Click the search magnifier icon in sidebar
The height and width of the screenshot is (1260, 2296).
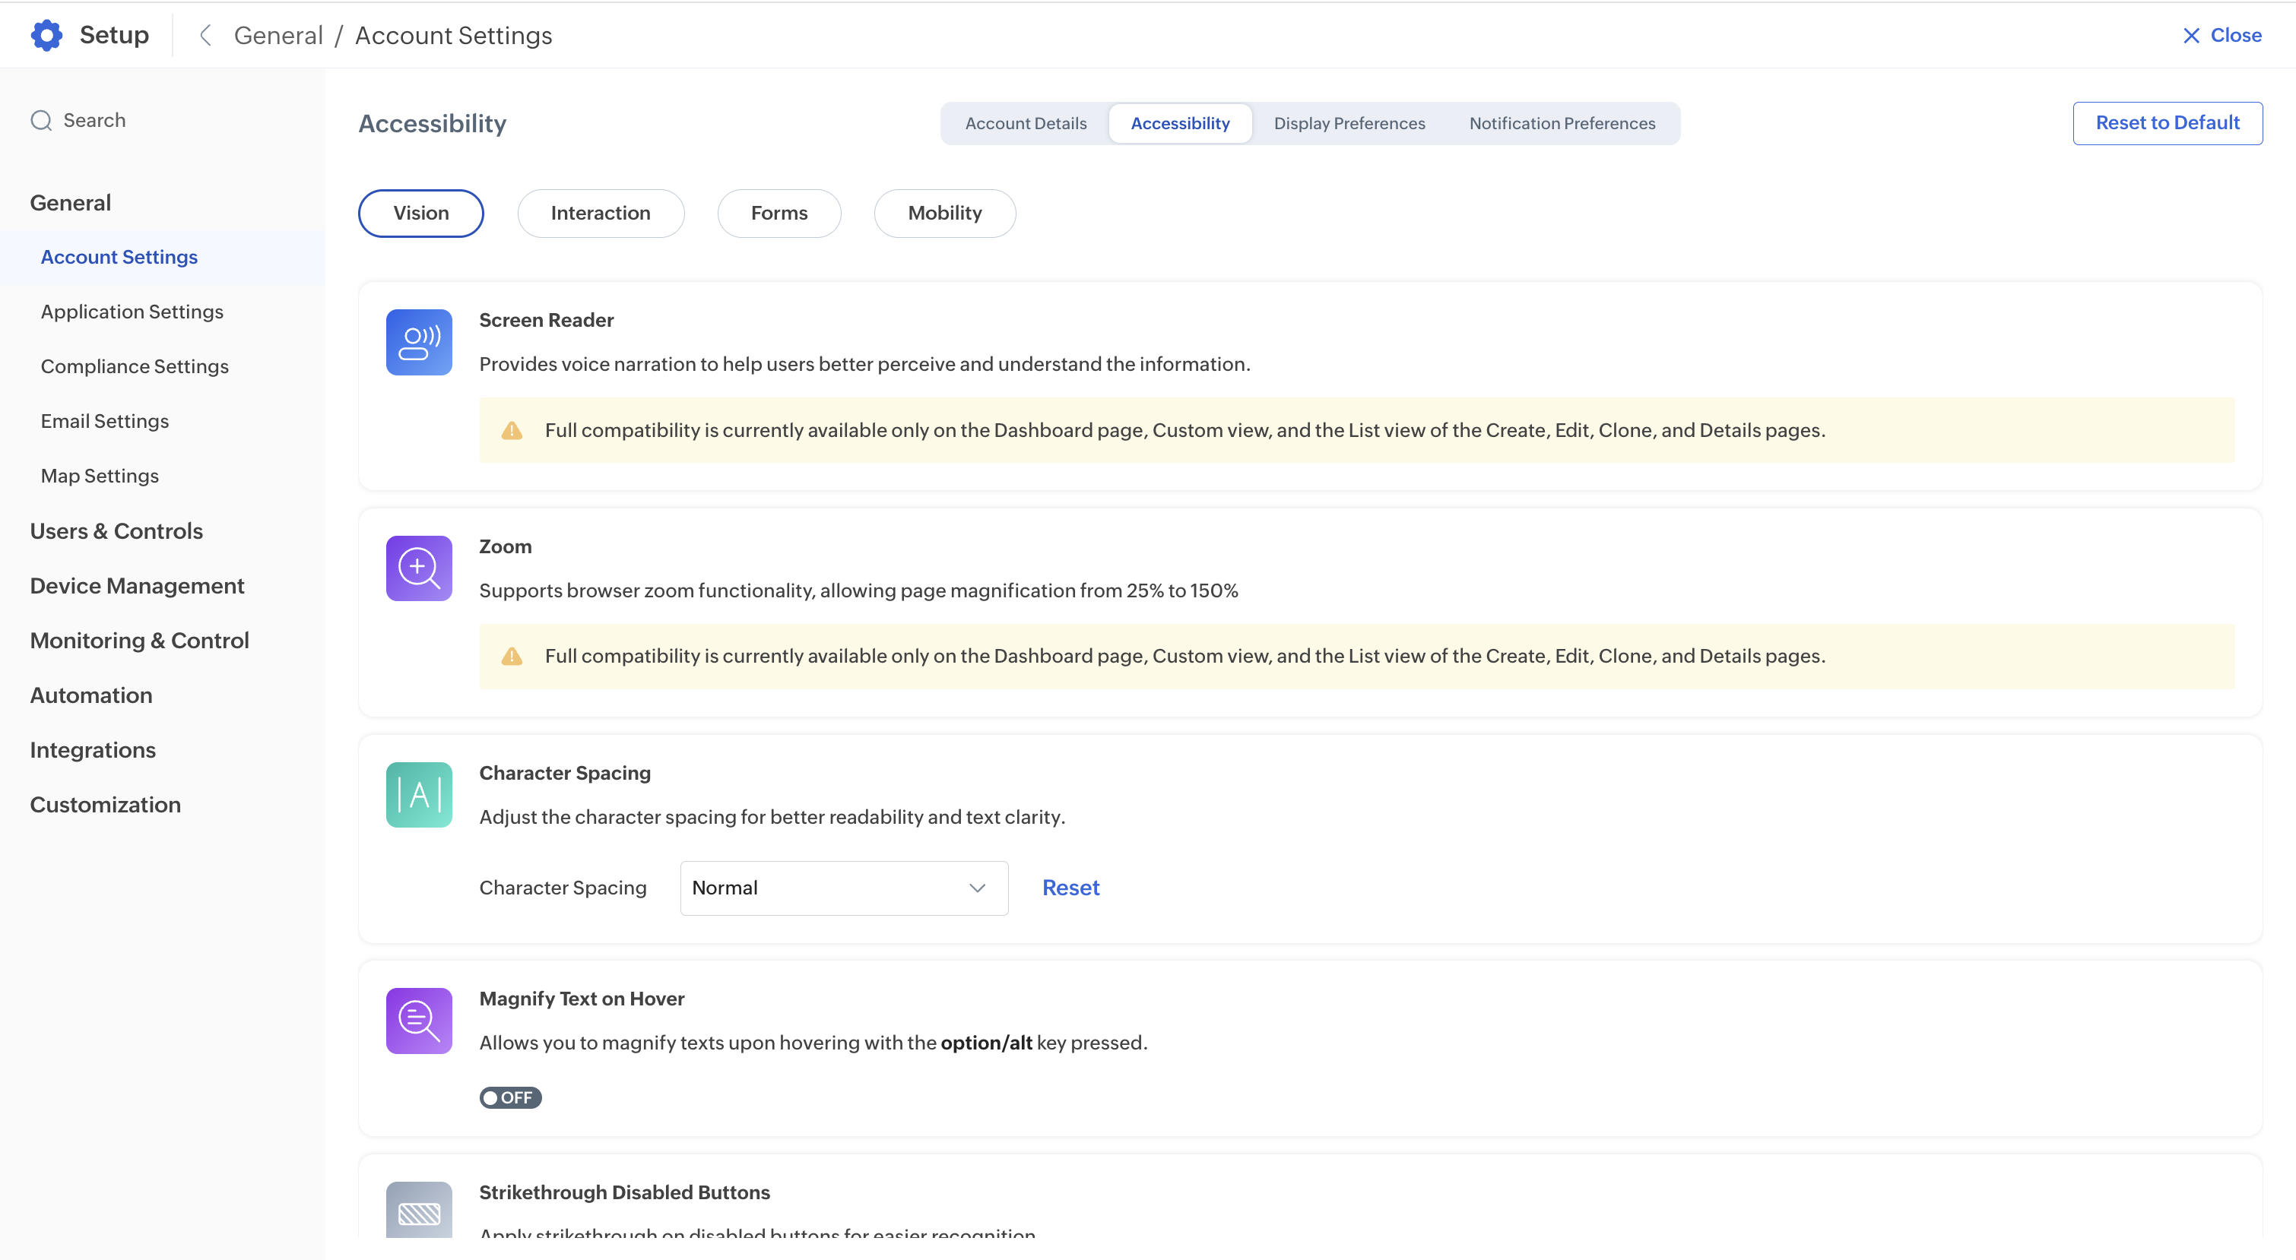(x=41, y=120)
